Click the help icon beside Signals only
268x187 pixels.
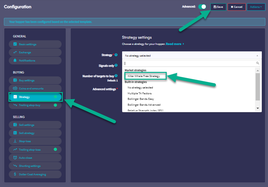[116, 65]
